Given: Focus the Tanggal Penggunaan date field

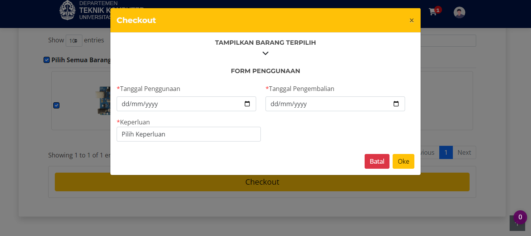Looking at the screenshot, I should coord(179,104).
